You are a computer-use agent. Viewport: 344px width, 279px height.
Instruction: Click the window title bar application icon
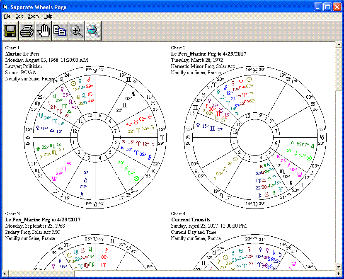[x=5, y=7]
